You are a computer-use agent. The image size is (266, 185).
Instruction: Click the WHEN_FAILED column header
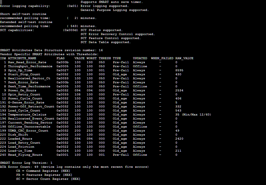click(162, 58)
